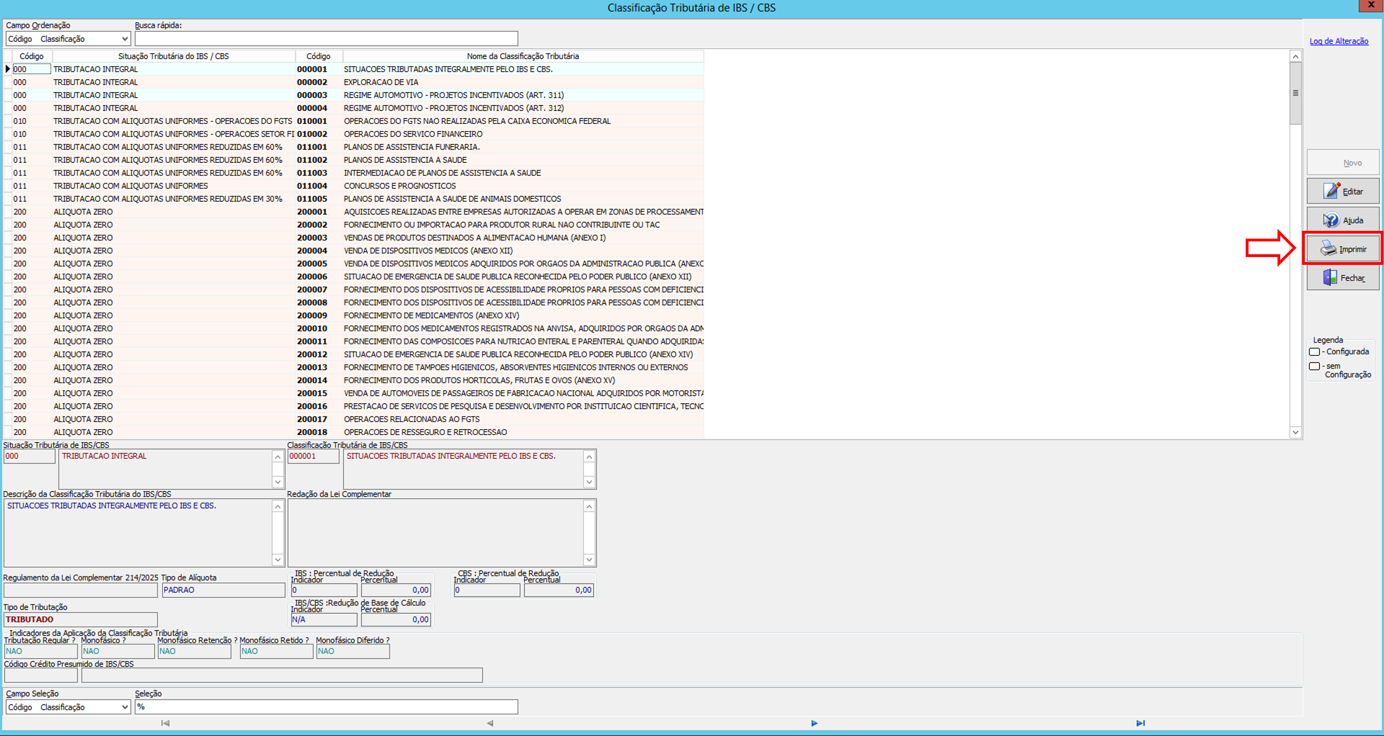This screenshot has height=736, width=1384.
Task: Go to first record navigation arrow
Action: pos(165,723)
